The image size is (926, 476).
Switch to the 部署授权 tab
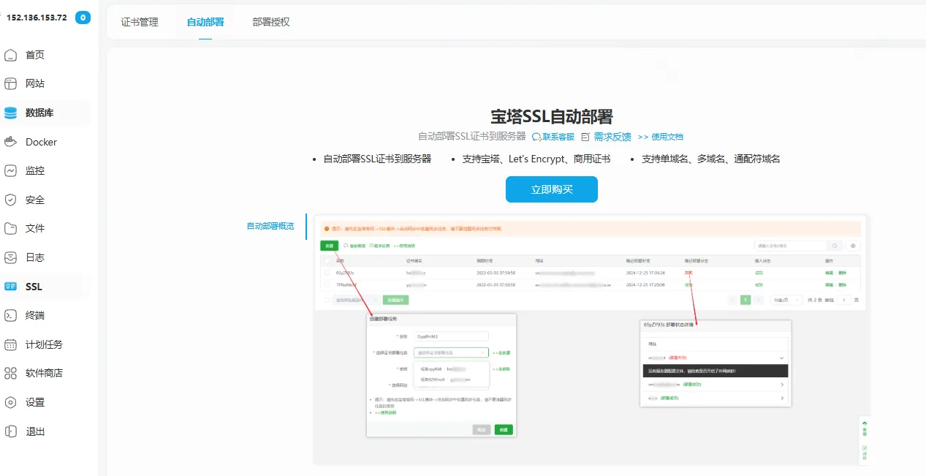(x=271, y=22)
